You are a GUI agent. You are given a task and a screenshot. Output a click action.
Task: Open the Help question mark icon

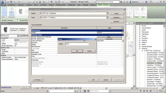point(151,2)
